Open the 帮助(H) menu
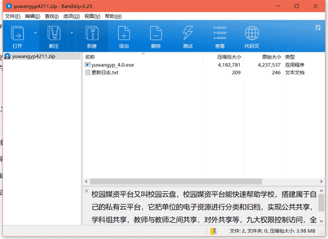Screen dimensions: 328x239 (113, 17)
